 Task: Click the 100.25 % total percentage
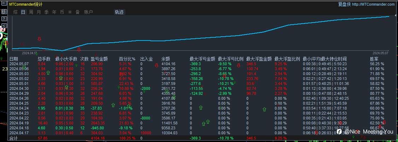127,138
